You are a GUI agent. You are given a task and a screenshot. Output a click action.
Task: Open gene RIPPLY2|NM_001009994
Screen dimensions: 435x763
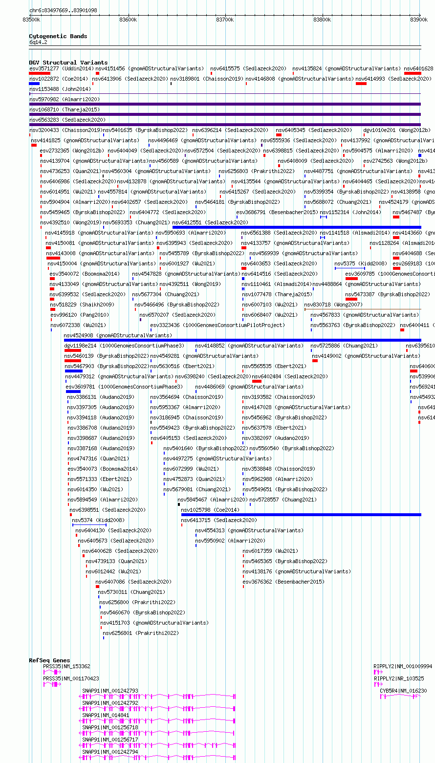403,666
